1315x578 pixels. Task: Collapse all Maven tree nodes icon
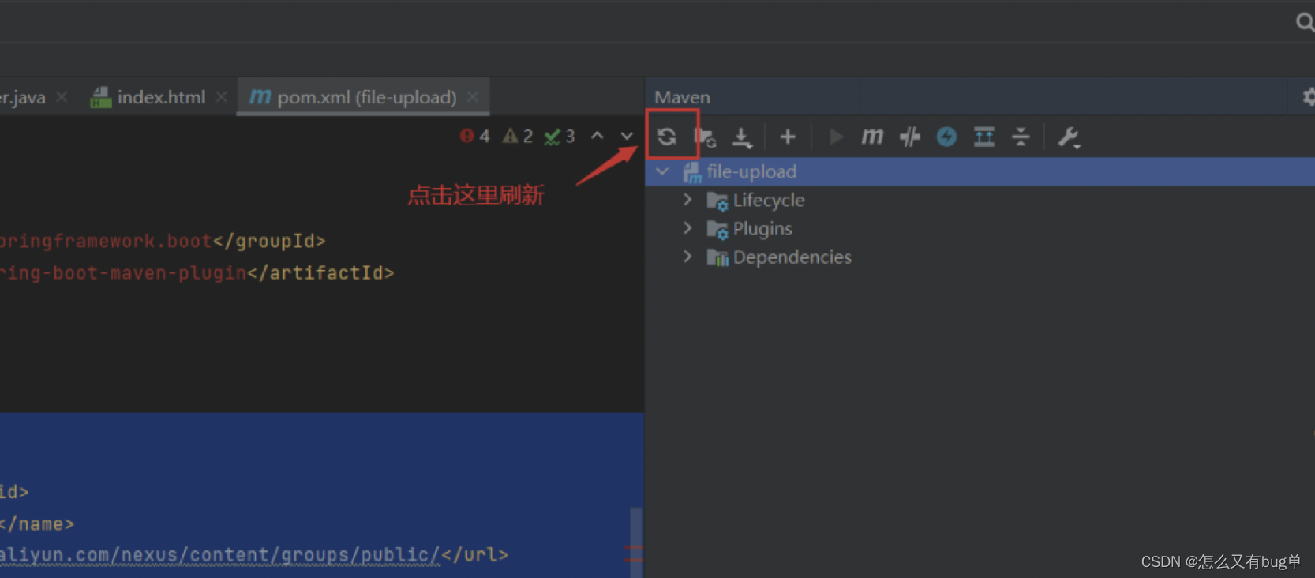click(1021, 137)
